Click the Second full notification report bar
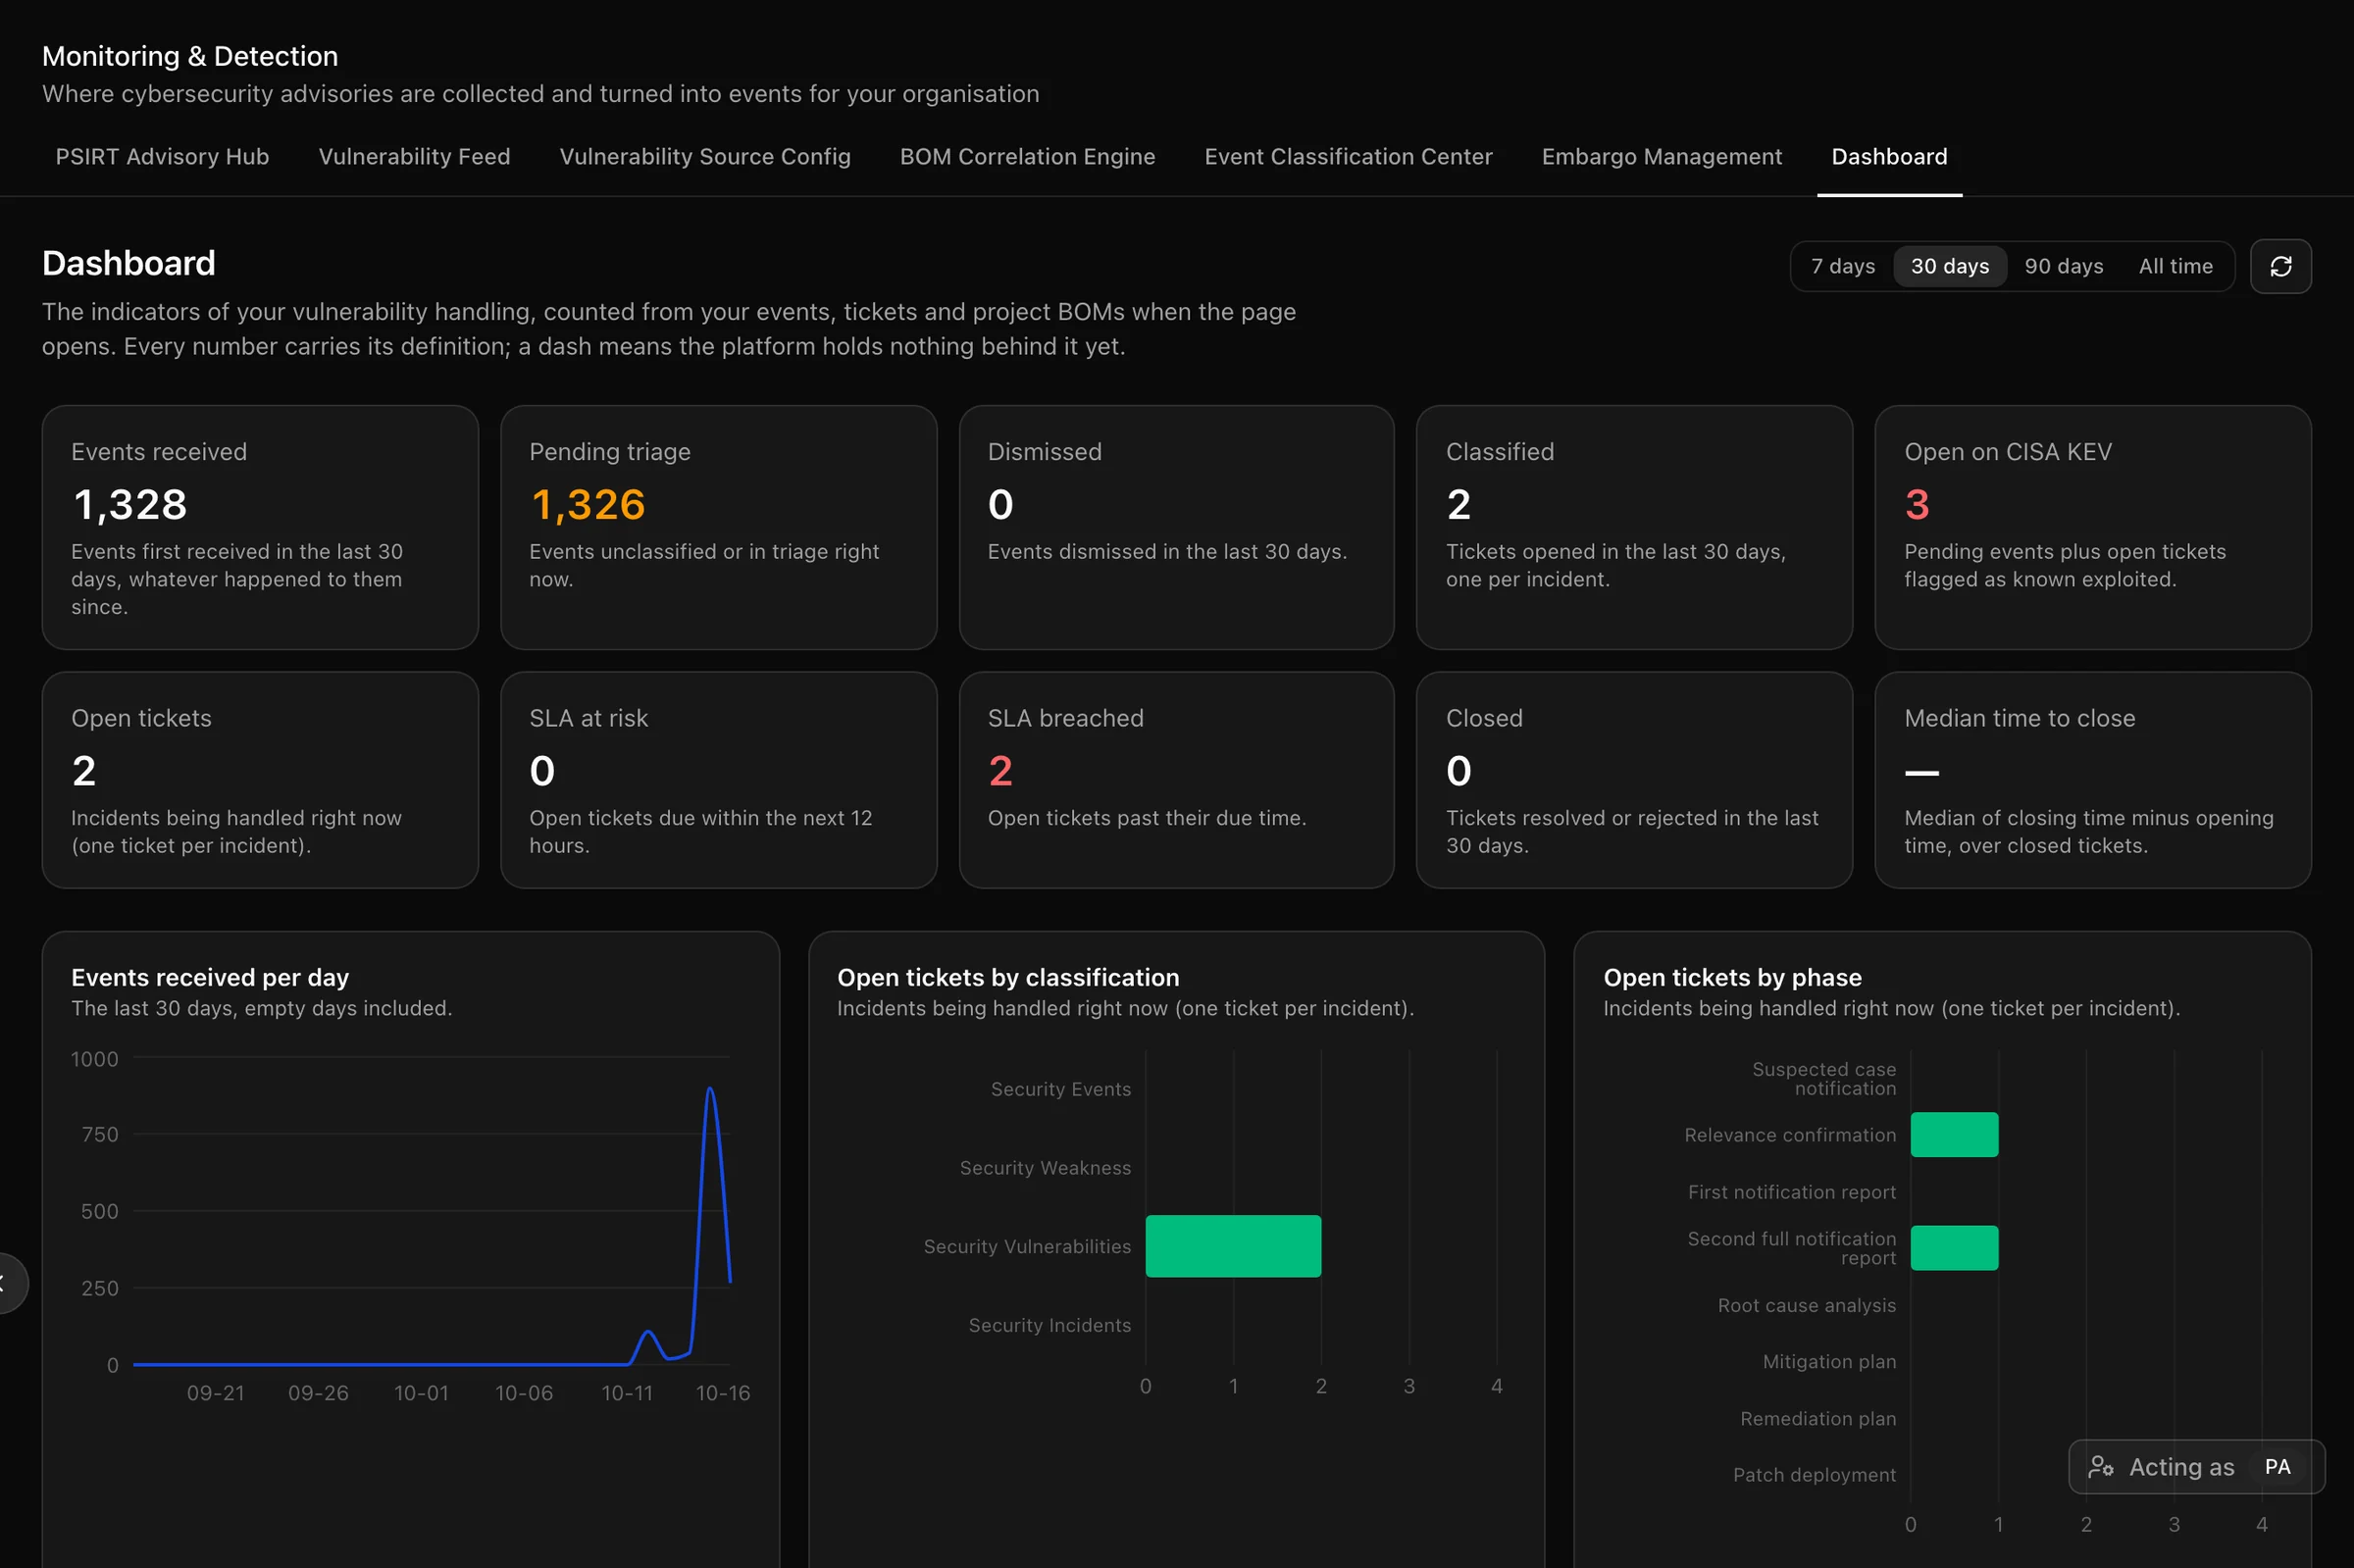This screenshot has width=2354, height=1568. [x=1953, y=1248]
